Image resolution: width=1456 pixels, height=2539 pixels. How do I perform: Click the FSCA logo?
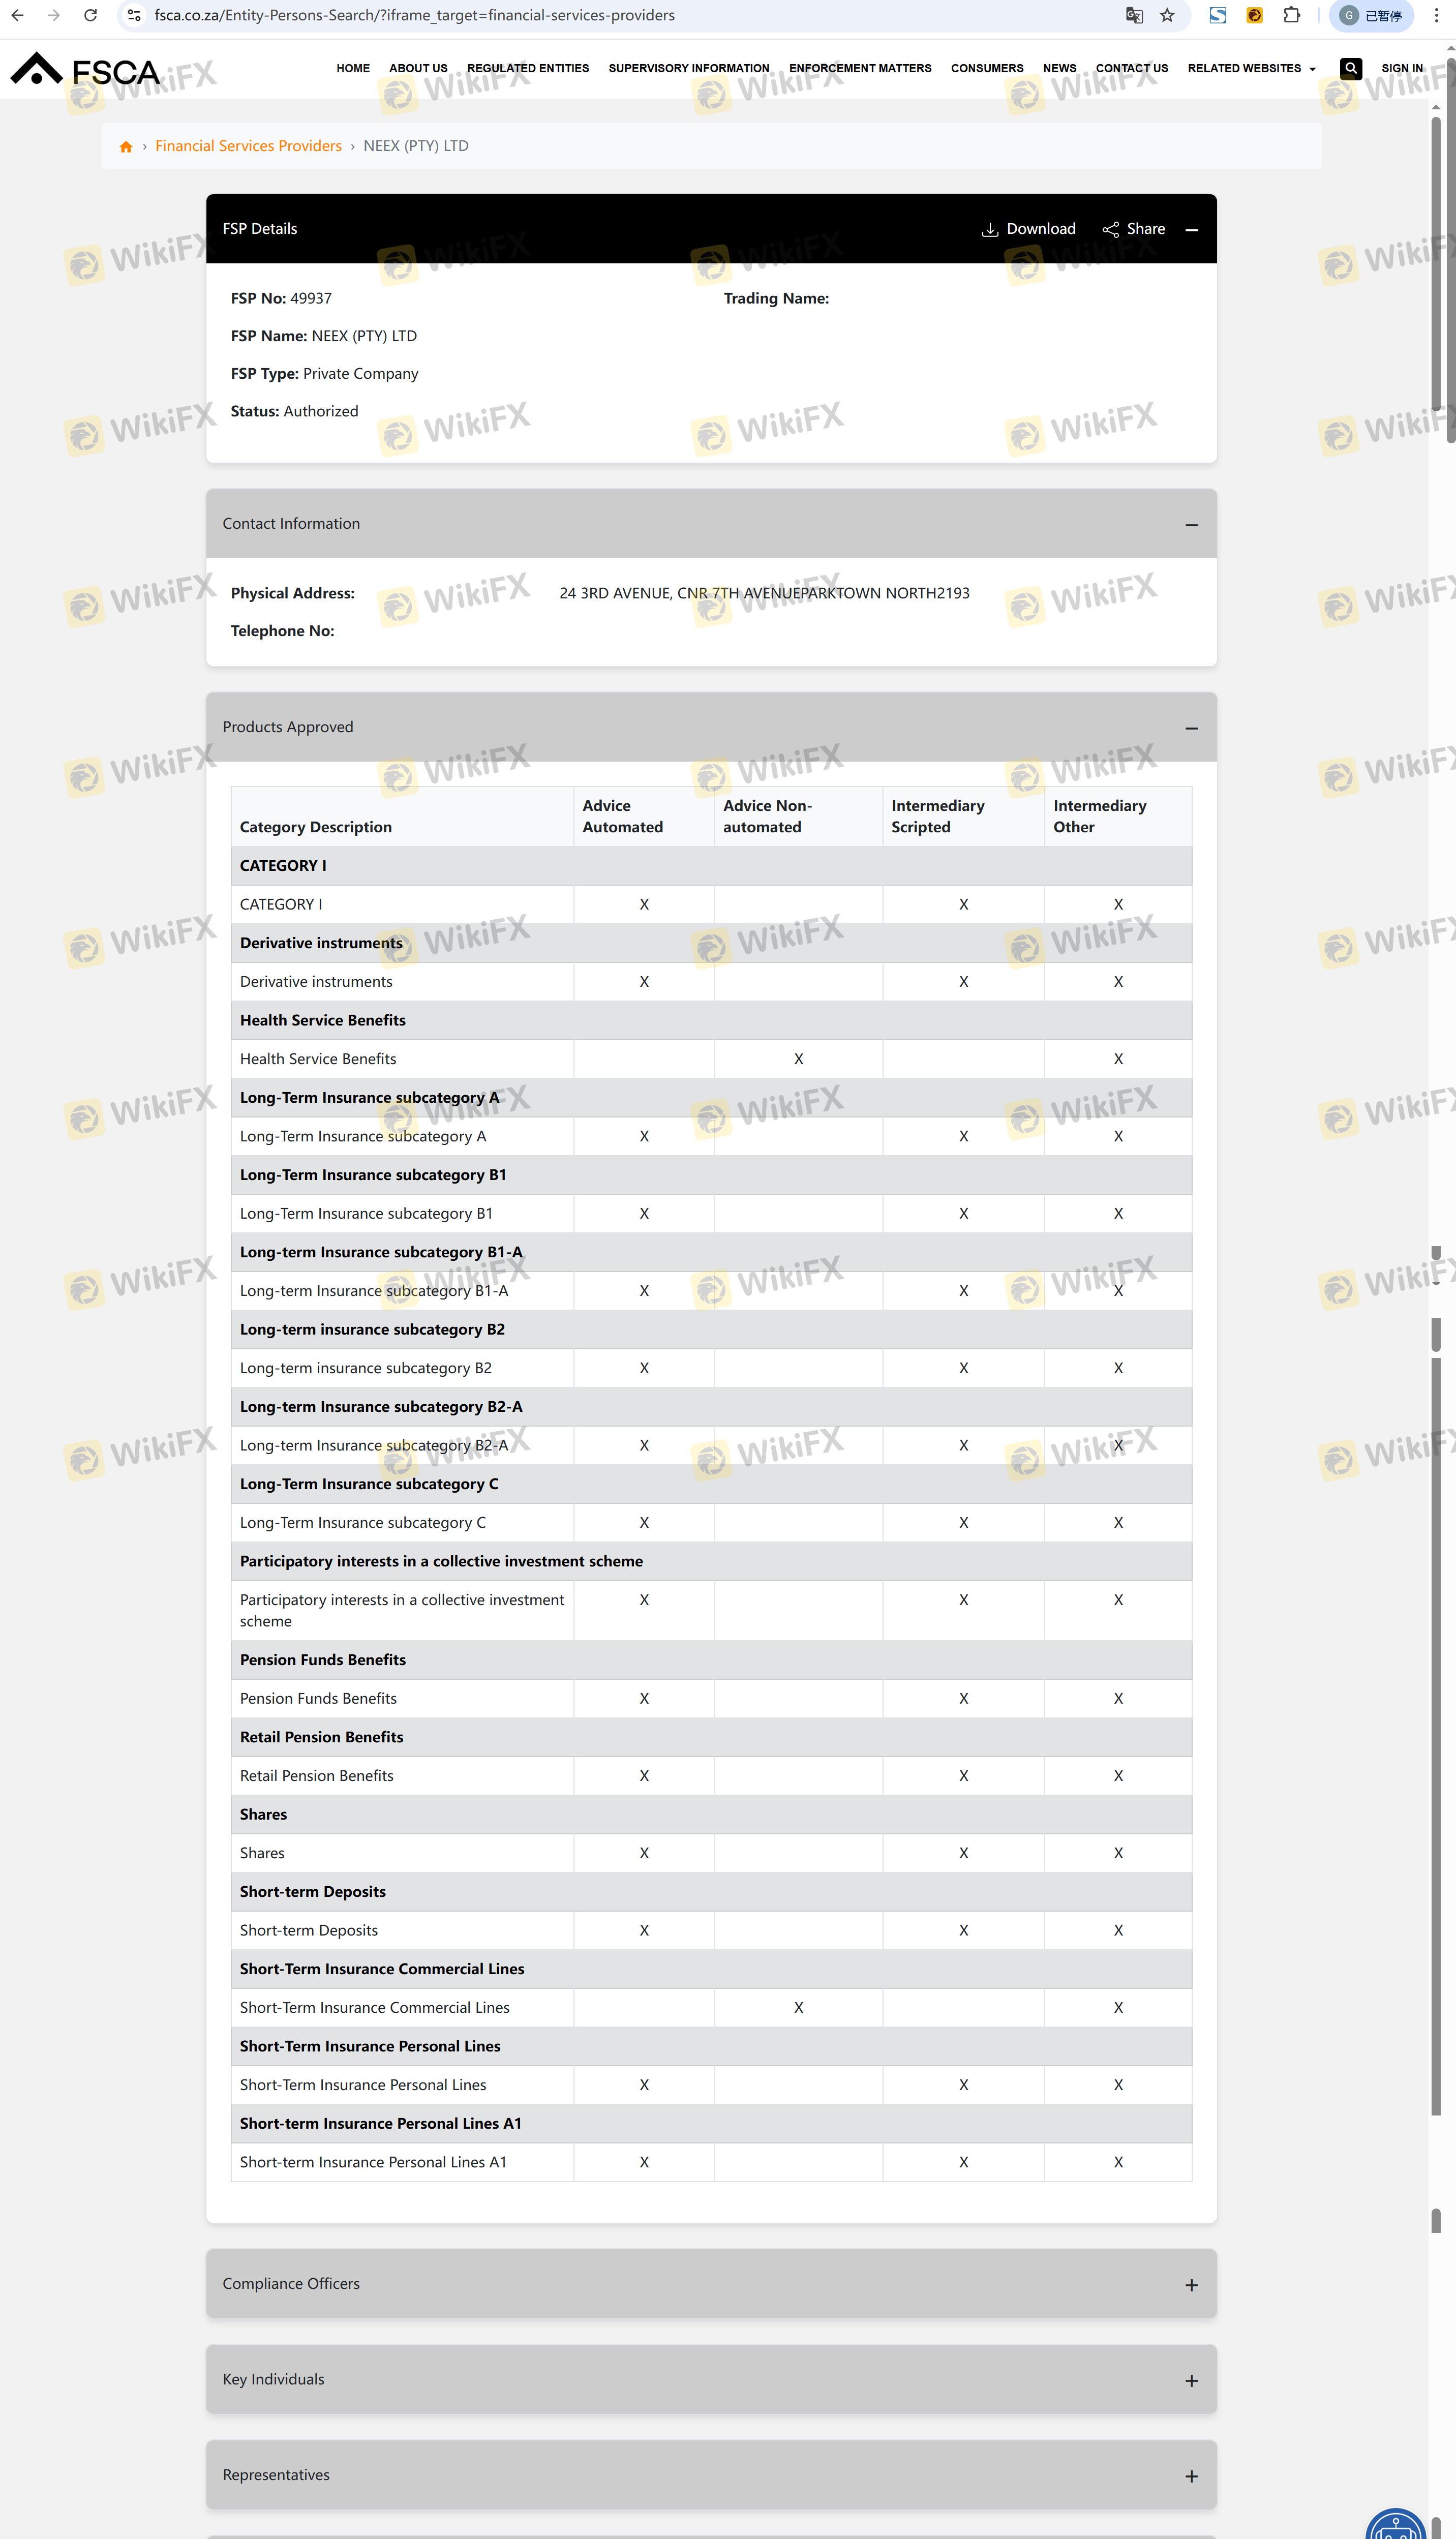click(85, 71)
